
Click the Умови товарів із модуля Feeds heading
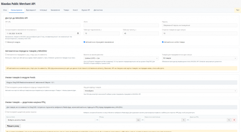20,77
